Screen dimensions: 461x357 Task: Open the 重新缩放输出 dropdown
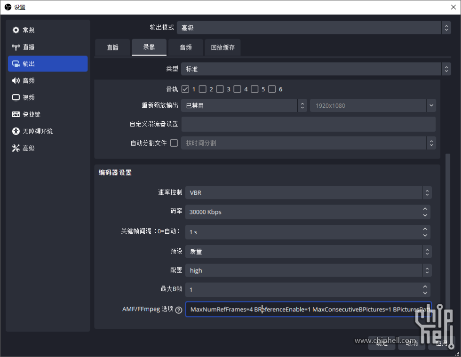244,105
